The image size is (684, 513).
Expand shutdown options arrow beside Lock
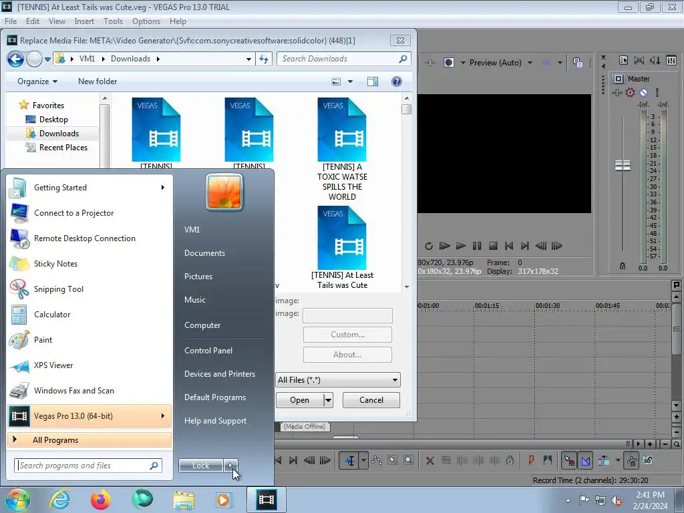pyautogui.click(x=230, y=466)
